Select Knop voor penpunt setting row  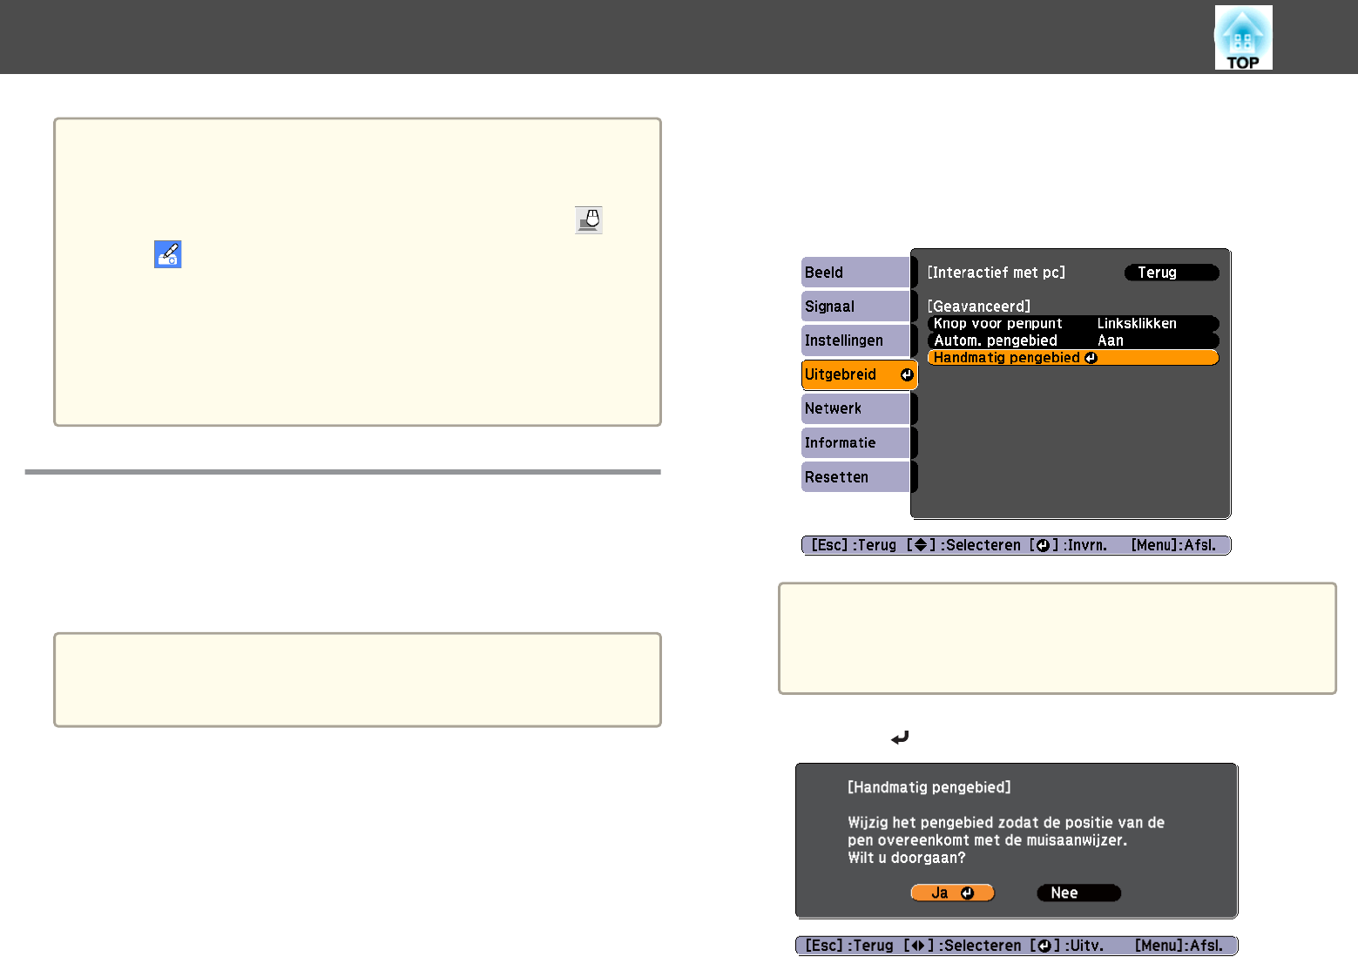pyautogui.click(x=1073, y=323)
